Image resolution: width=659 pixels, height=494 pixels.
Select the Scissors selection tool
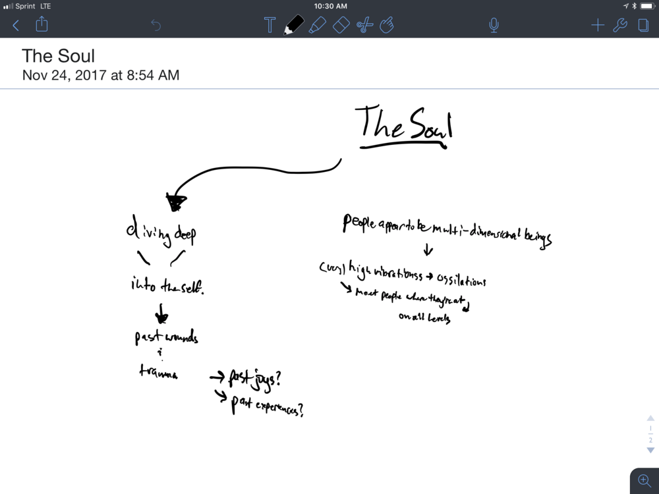[364, 26]
